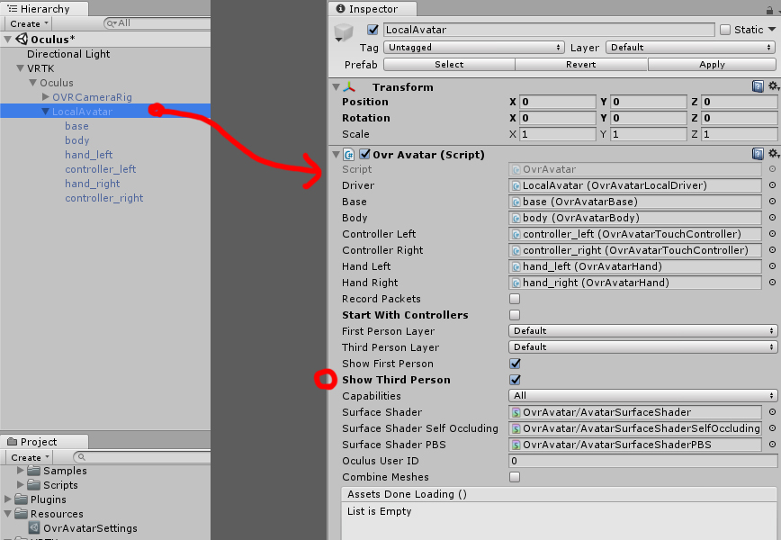Click the object picker circle for Base
This screenshot has height=540, width=781.
click(x=772, y=202)
